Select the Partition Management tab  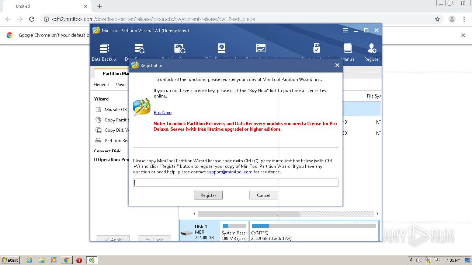click(x=112, y=73)
